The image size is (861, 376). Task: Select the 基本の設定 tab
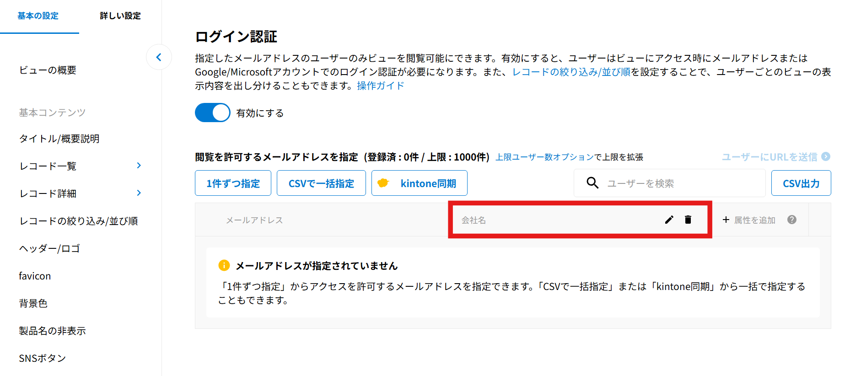pos(38,16)
